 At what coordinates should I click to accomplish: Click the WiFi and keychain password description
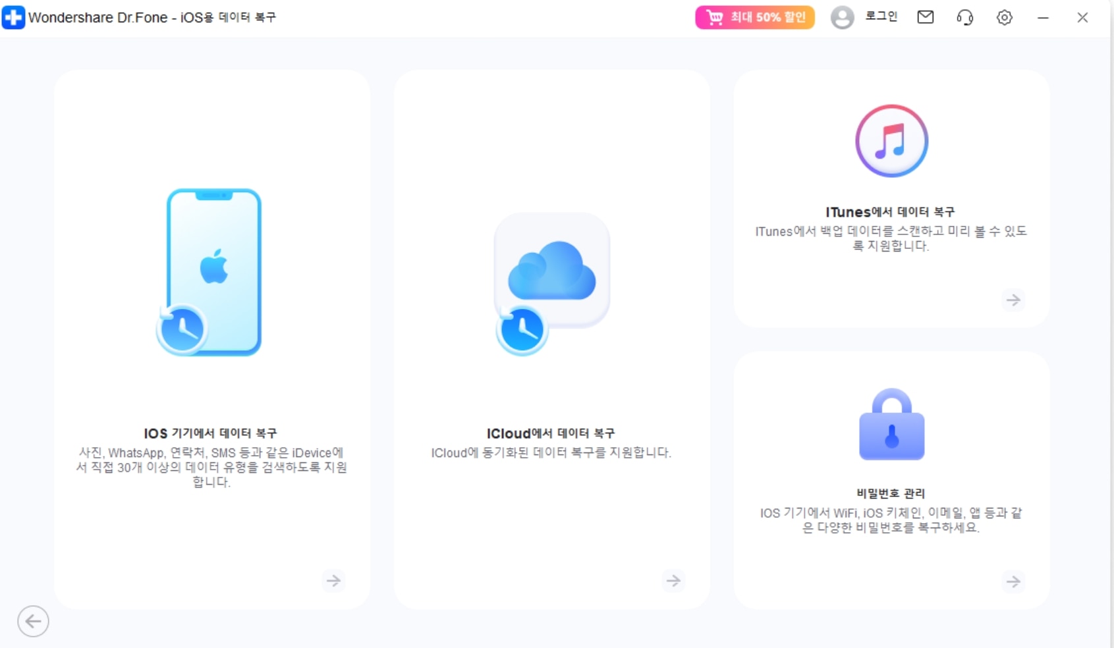tap(891, 520)
